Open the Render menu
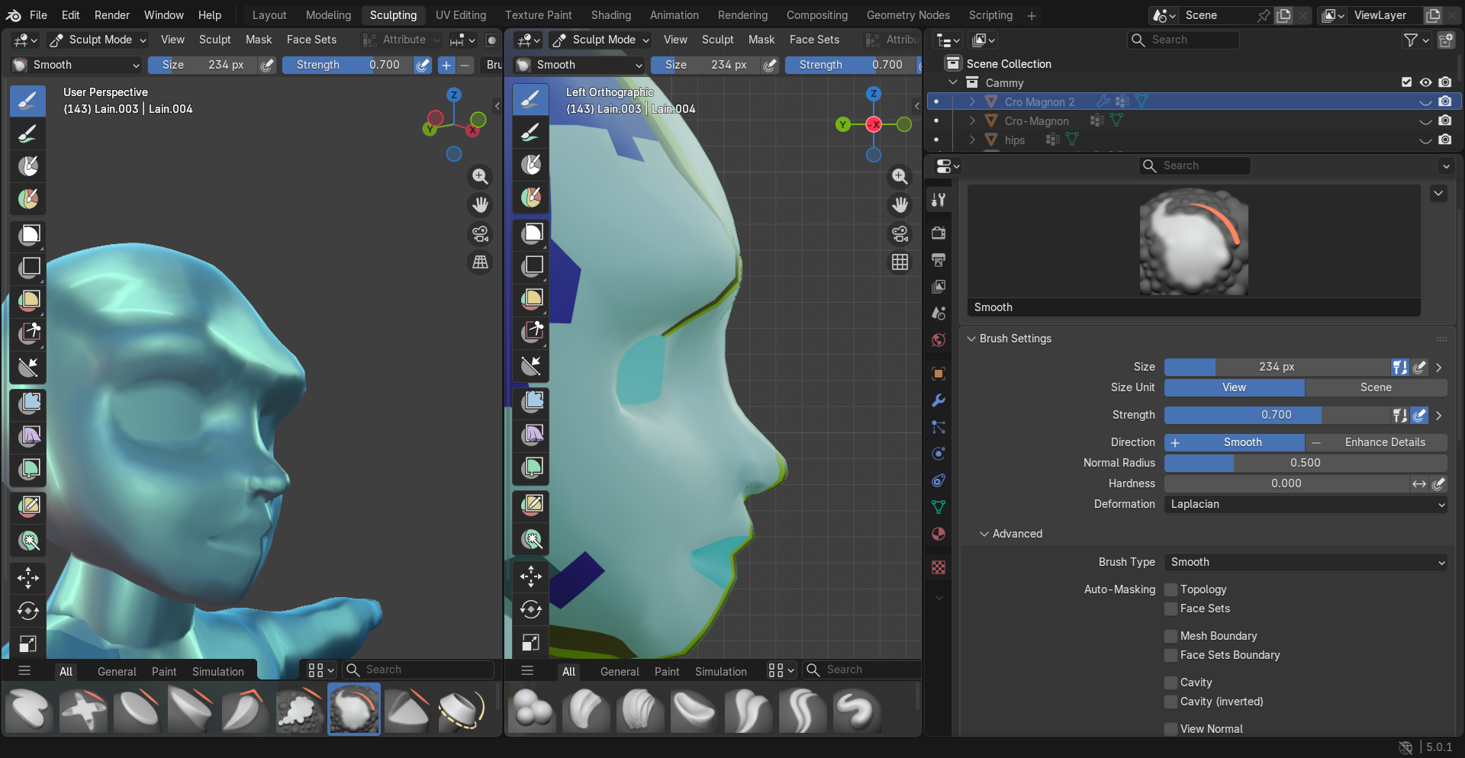 click(x=111, y=15)
